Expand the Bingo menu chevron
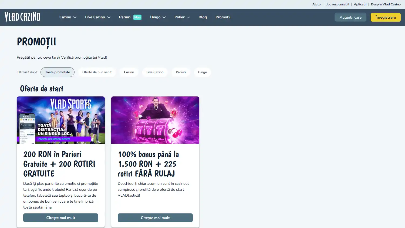This screenshot has width=405, height=228. tap(164, 17)
